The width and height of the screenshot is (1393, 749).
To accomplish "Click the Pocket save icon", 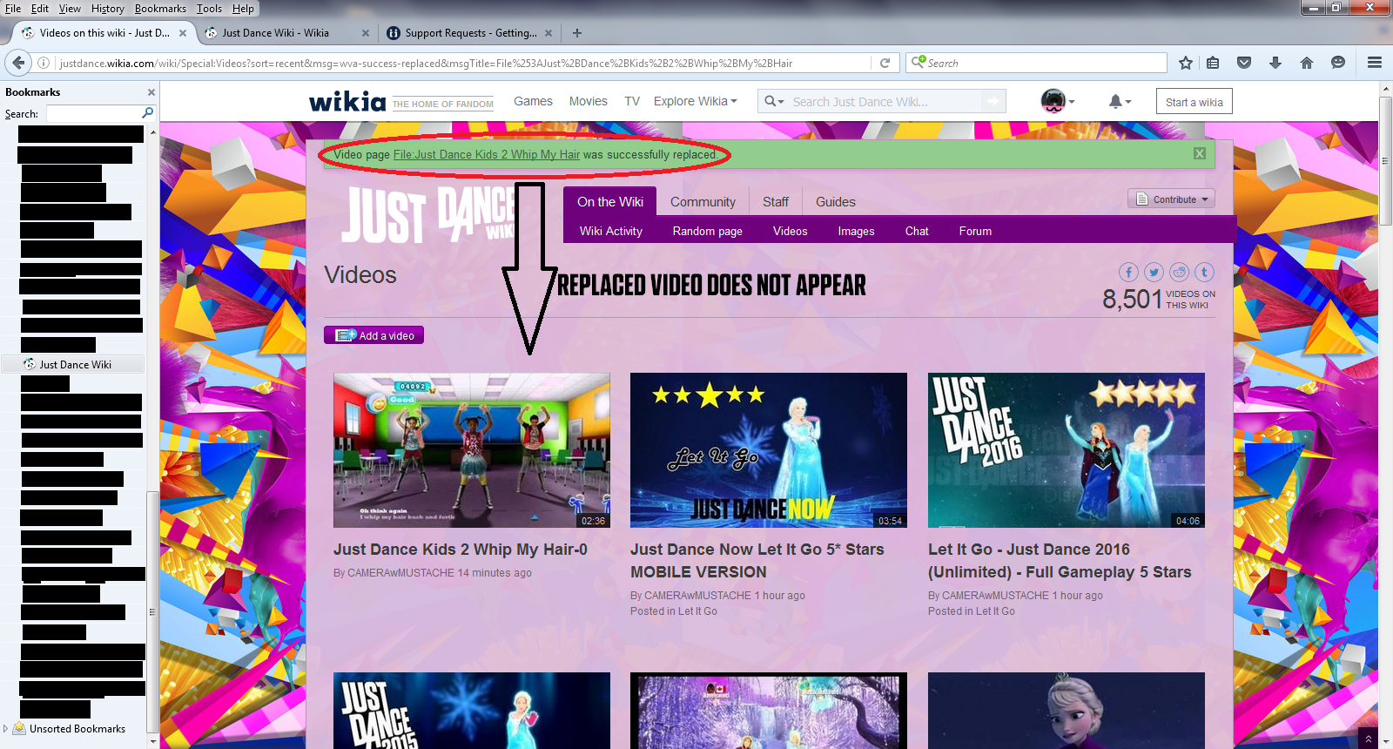I will pyautogui.click(x=1244, y=63).
